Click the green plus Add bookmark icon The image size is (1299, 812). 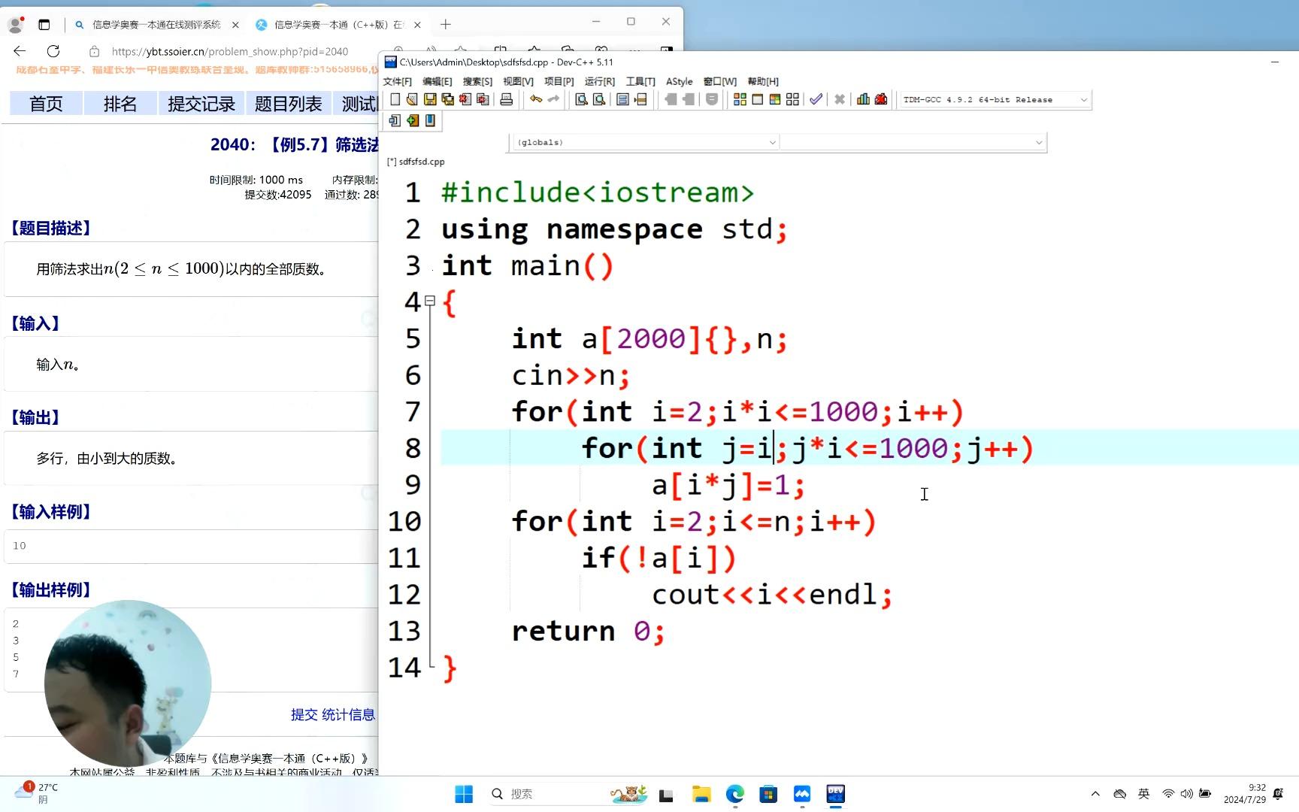[413, 120]
